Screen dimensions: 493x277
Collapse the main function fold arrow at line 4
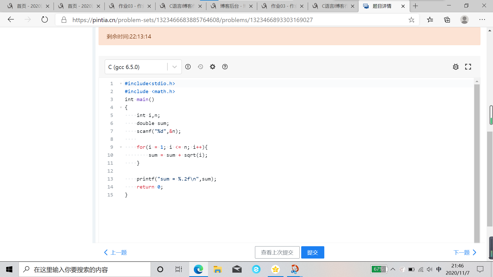click(121, 107)
